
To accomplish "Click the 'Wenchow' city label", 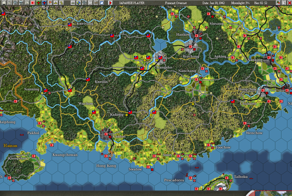I will point(254,133).
